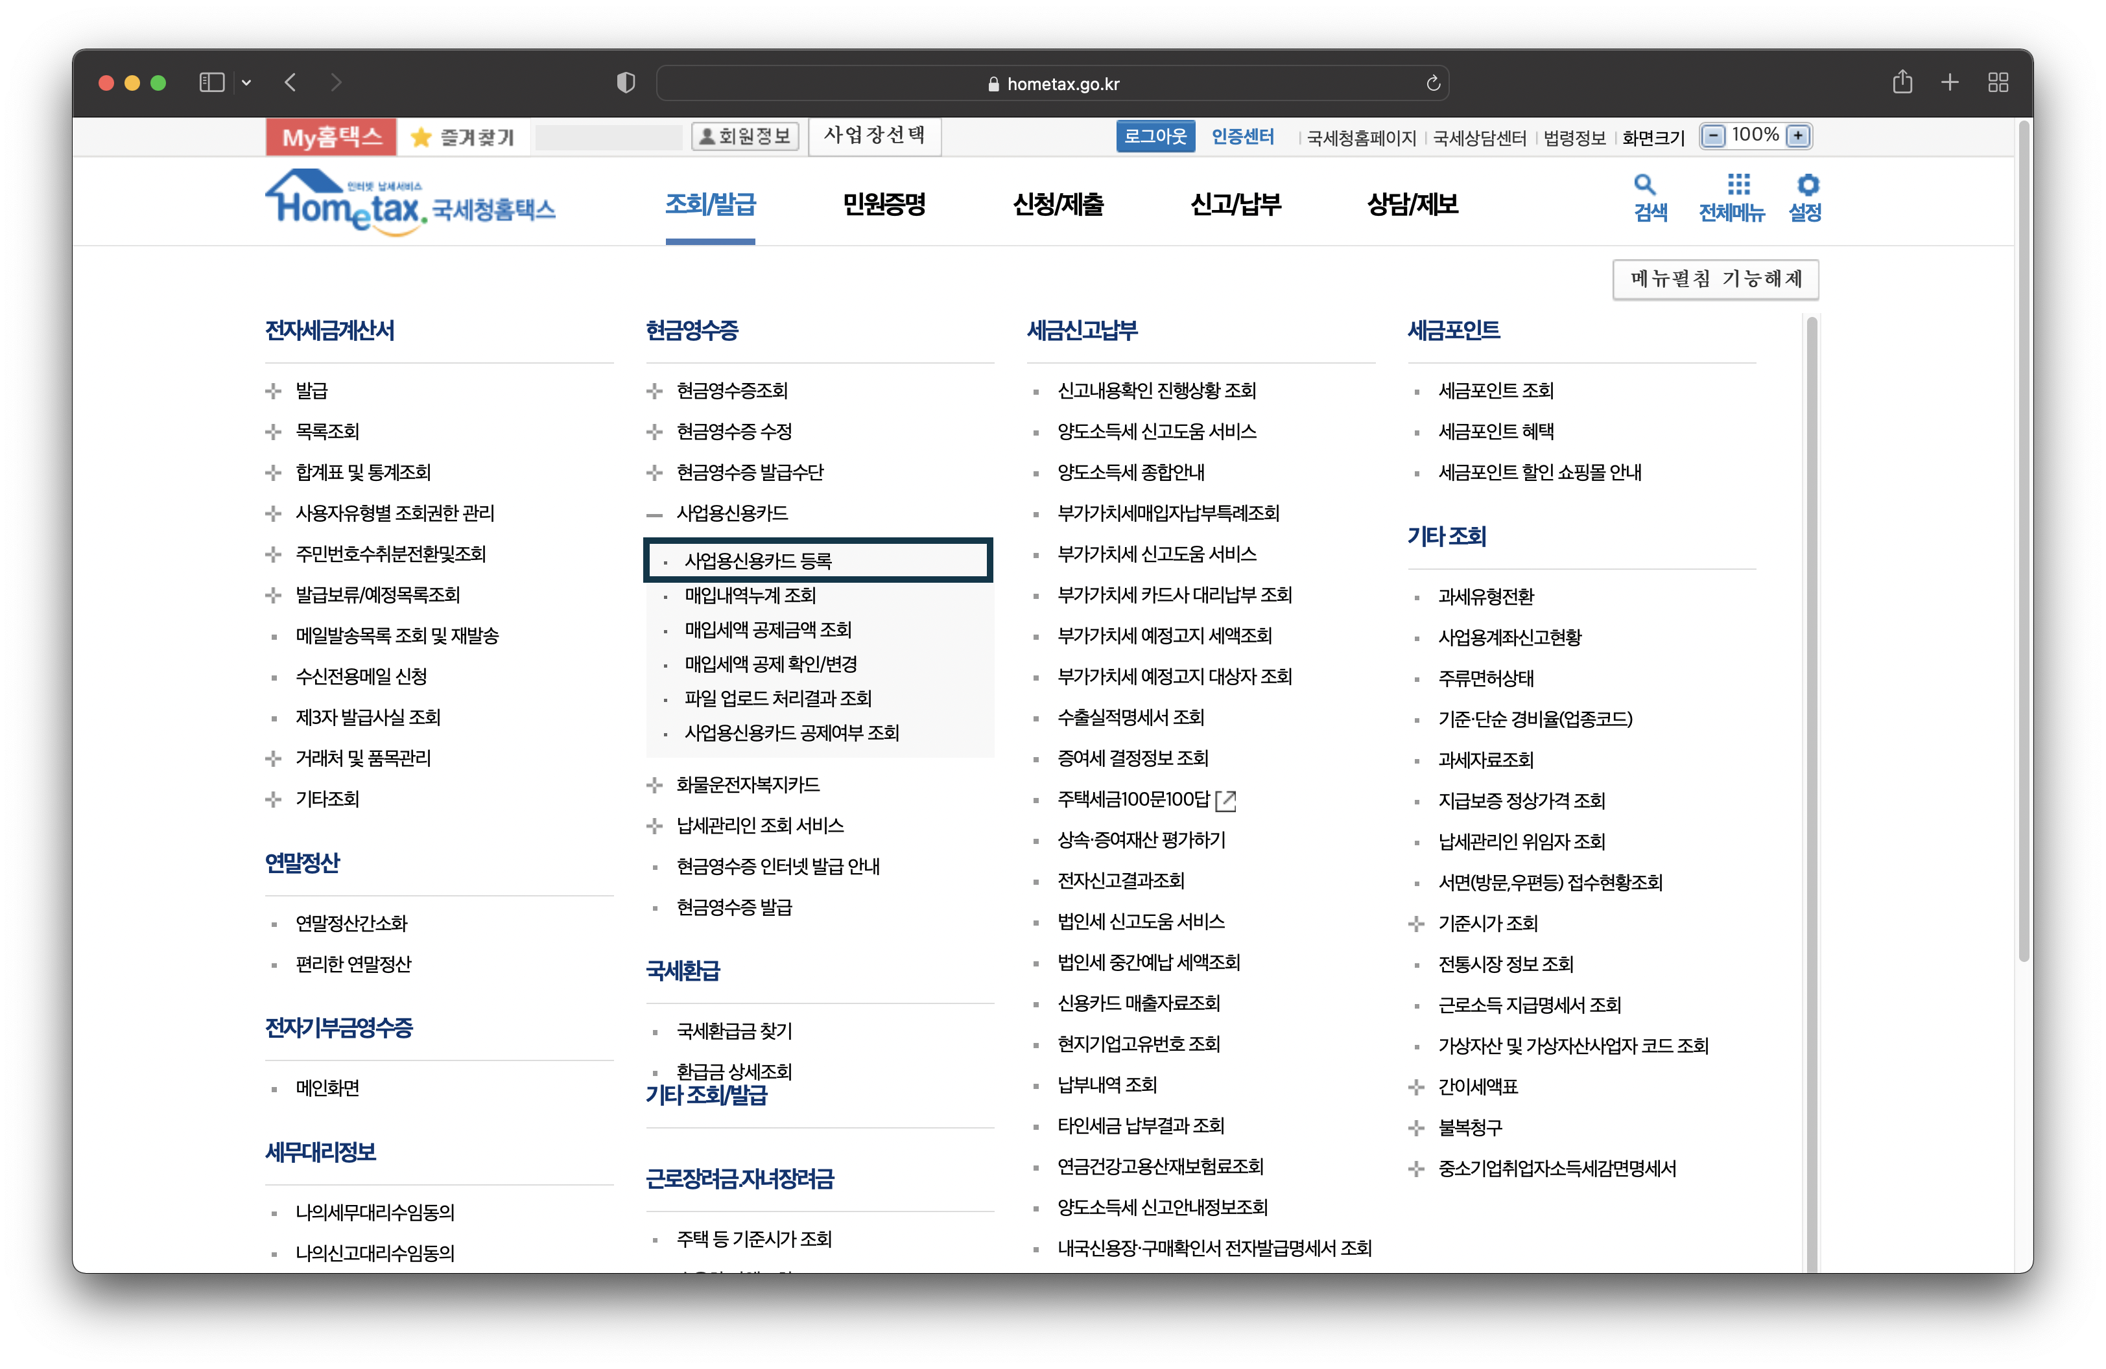
Task: Click the My홈택스 button
Action: tap(331, 136)
